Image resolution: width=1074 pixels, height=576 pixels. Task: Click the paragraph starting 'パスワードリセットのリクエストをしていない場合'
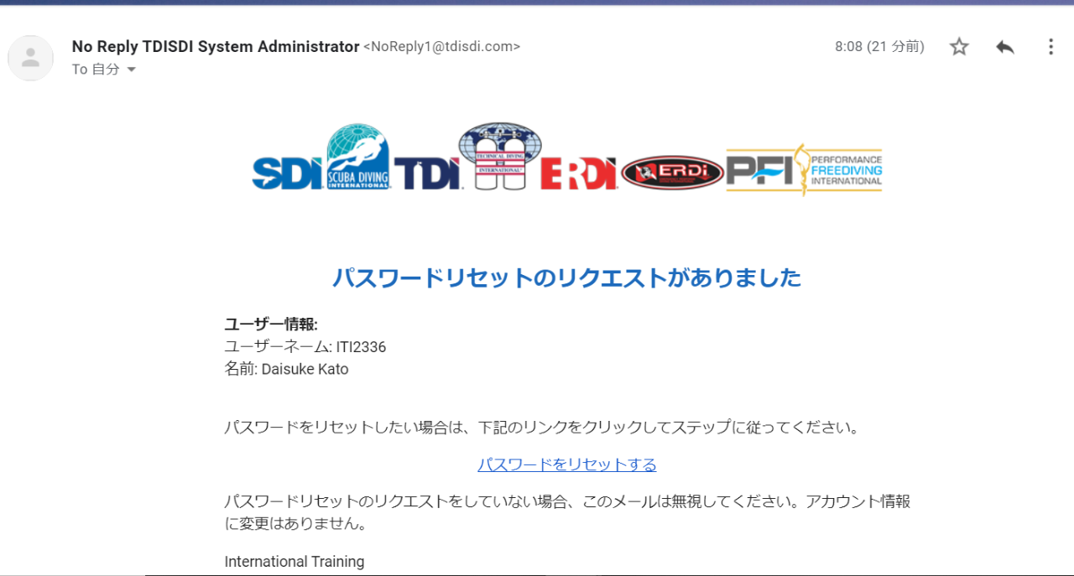tap(567, 513)
